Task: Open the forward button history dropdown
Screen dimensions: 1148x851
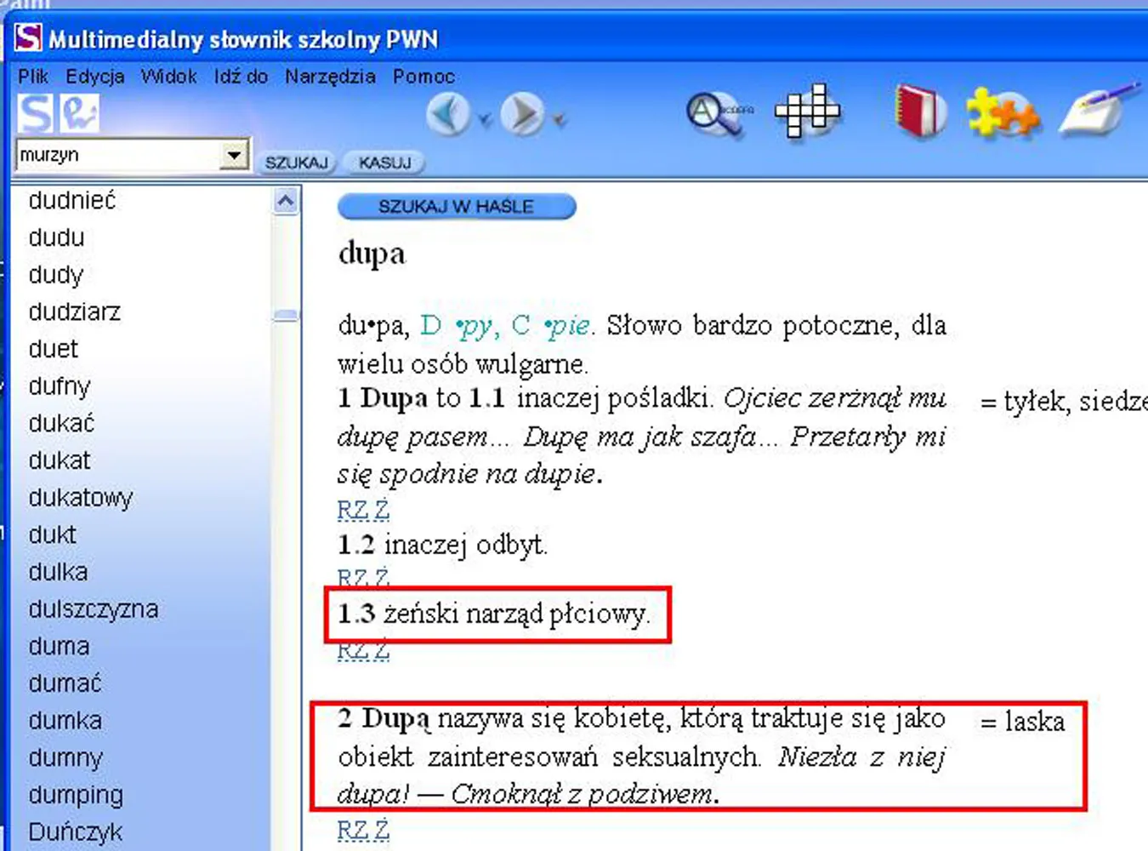Action: 560,120
